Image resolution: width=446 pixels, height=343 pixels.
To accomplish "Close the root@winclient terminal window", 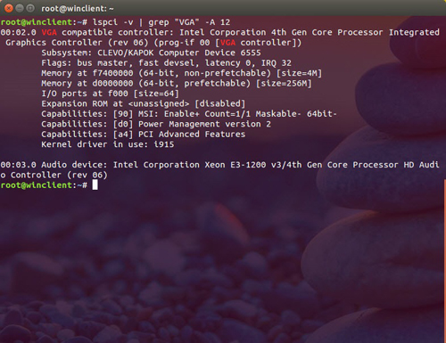I will 9,8.
